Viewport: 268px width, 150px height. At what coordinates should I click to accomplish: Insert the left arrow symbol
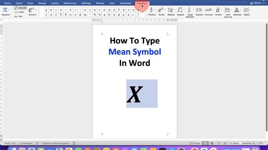[133, 15]
